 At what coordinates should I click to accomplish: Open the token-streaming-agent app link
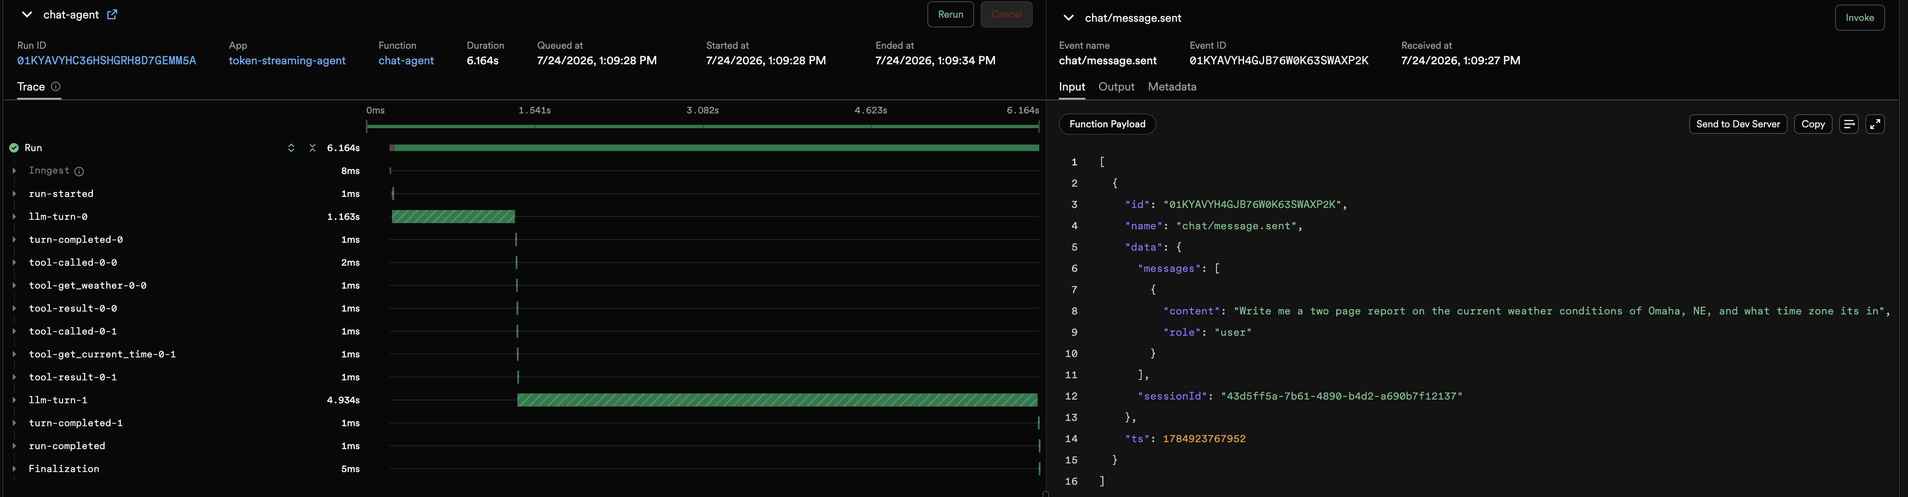(288, 61)
